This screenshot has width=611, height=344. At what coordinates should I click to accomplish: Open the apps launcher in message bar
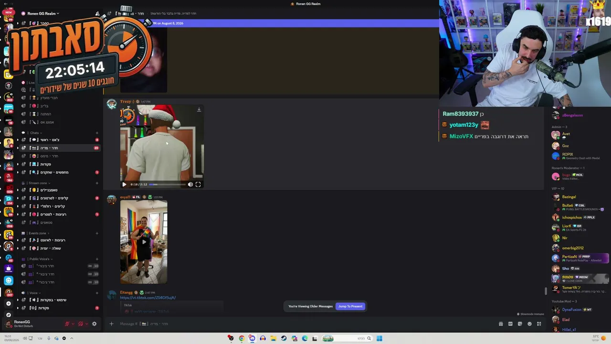[x=539, y=324]
